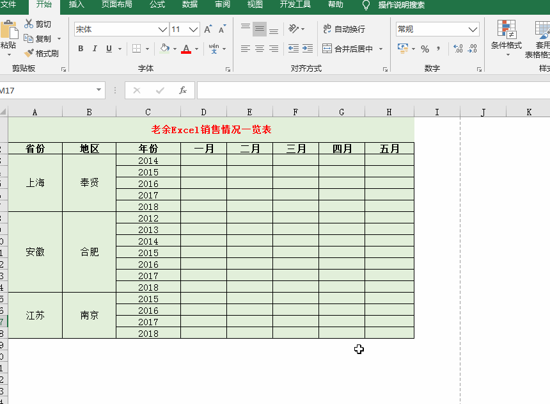Screen dimensions: 550x404
Task: Click the Cut (剪切) scissors icon
Action: [29, 24]
